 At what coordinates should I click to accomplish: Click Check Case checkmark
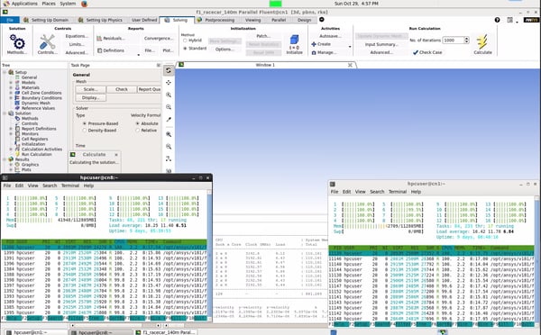[x=427, y=52]
